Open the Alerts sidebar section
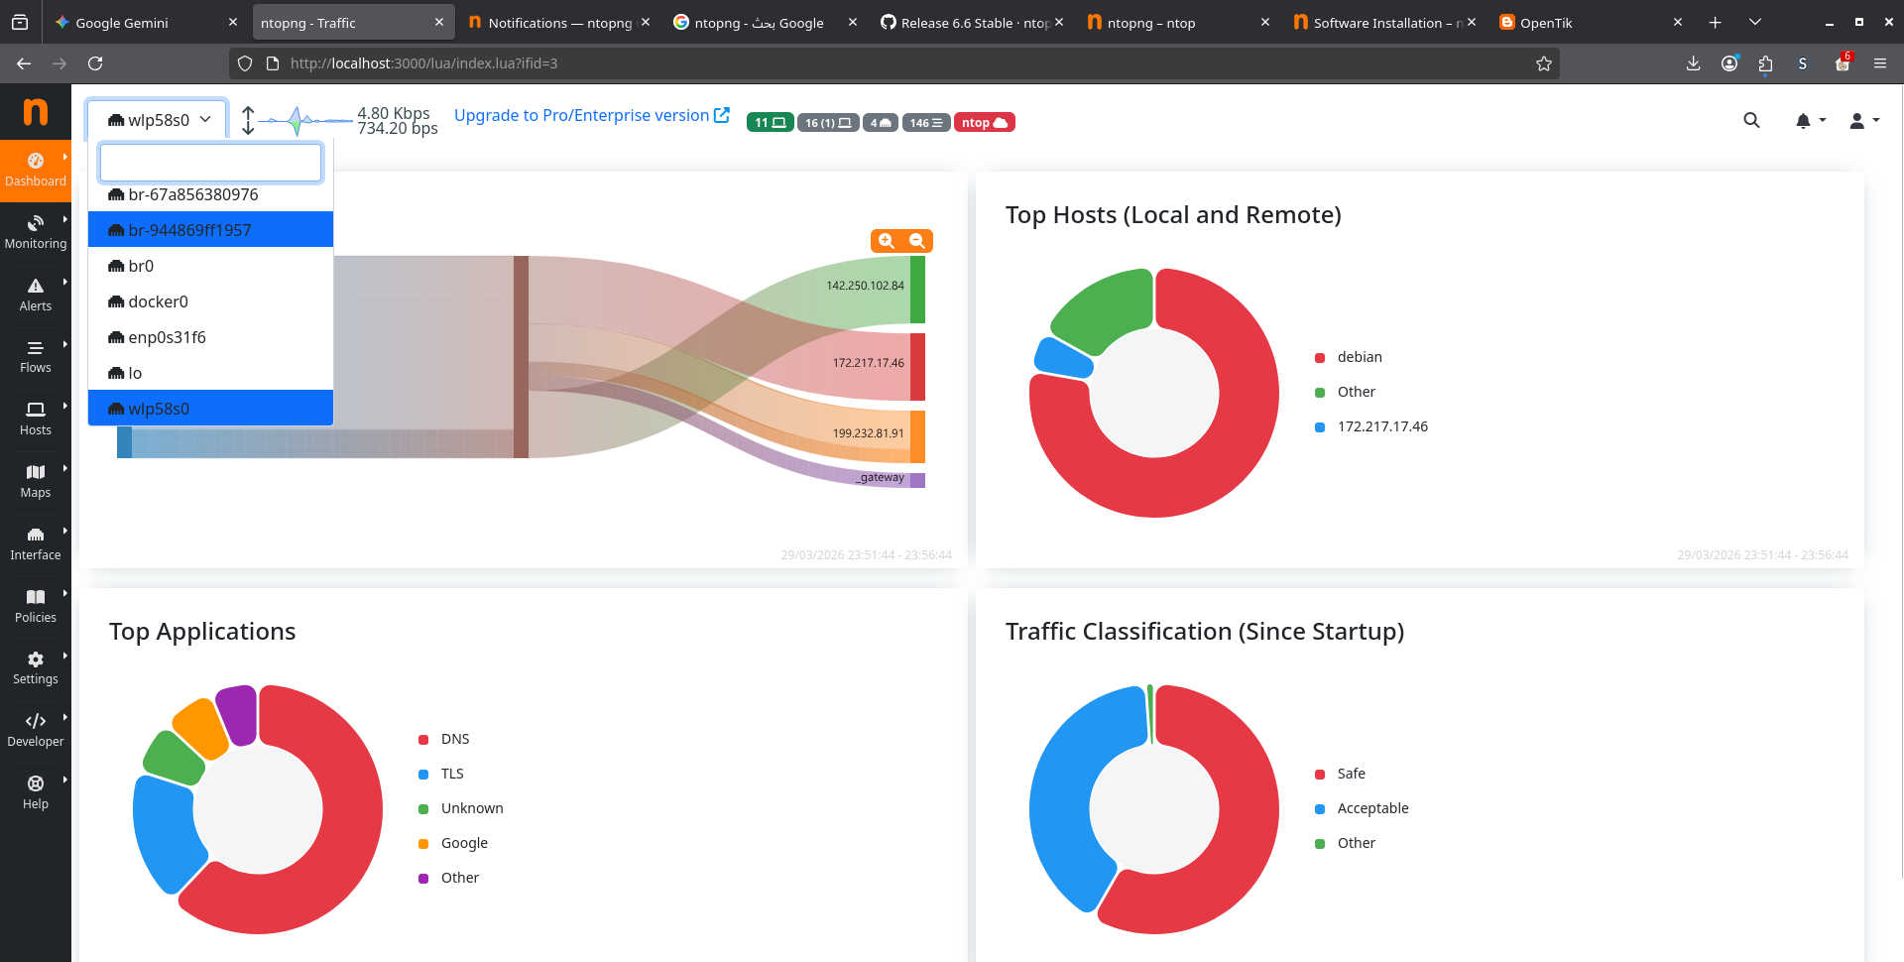This screenshot has height=962, width=1904. pyautogui.click(x=35, y=295)
